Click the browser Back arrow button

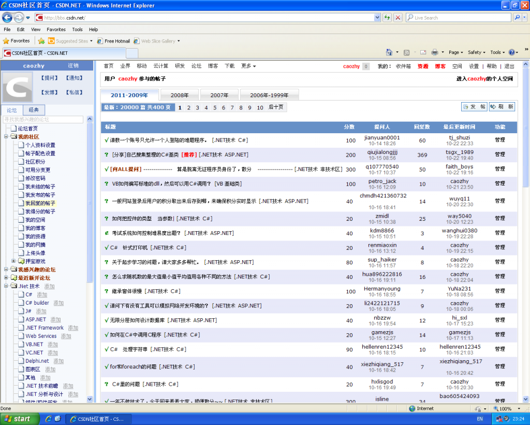pos(7,17)
